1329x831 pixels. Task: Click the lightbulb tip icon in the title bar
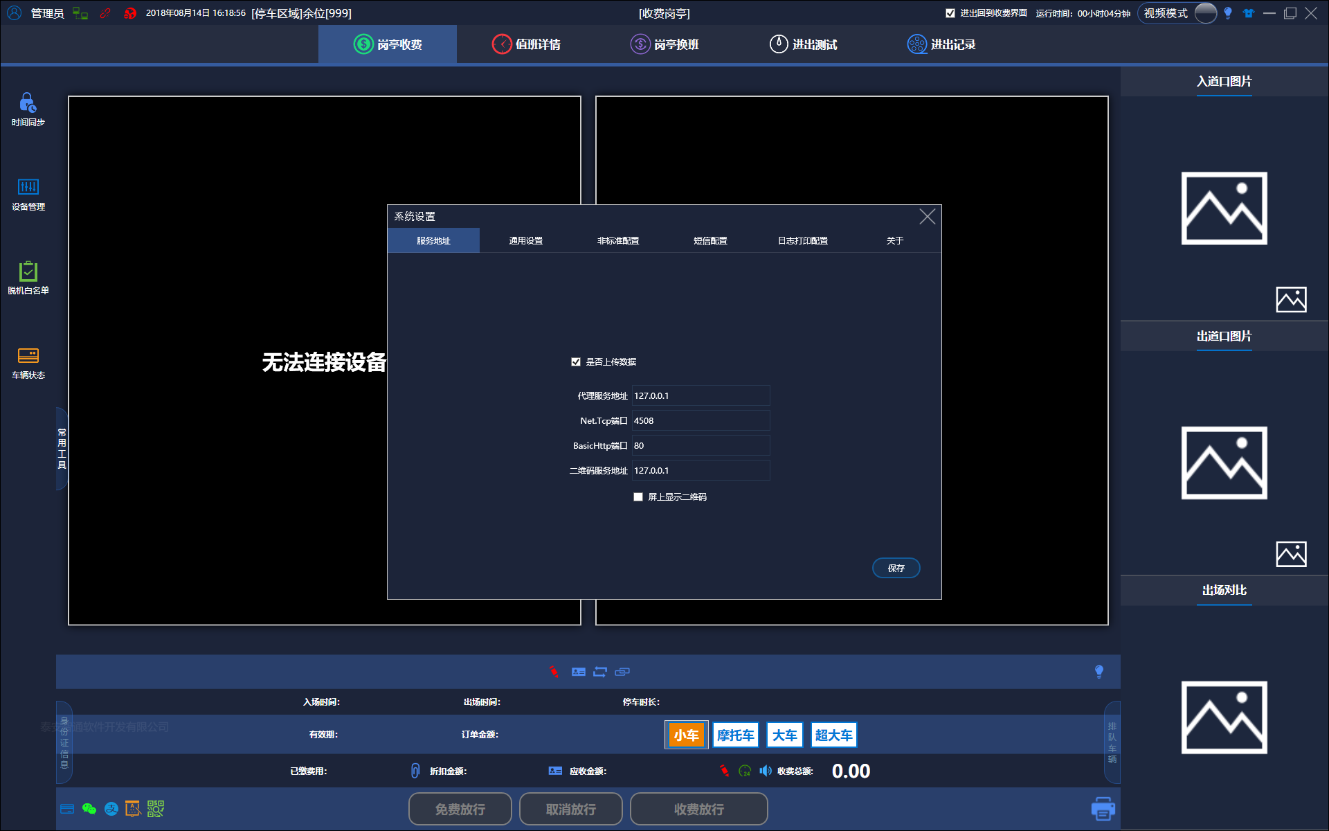tap(1228, 13)
